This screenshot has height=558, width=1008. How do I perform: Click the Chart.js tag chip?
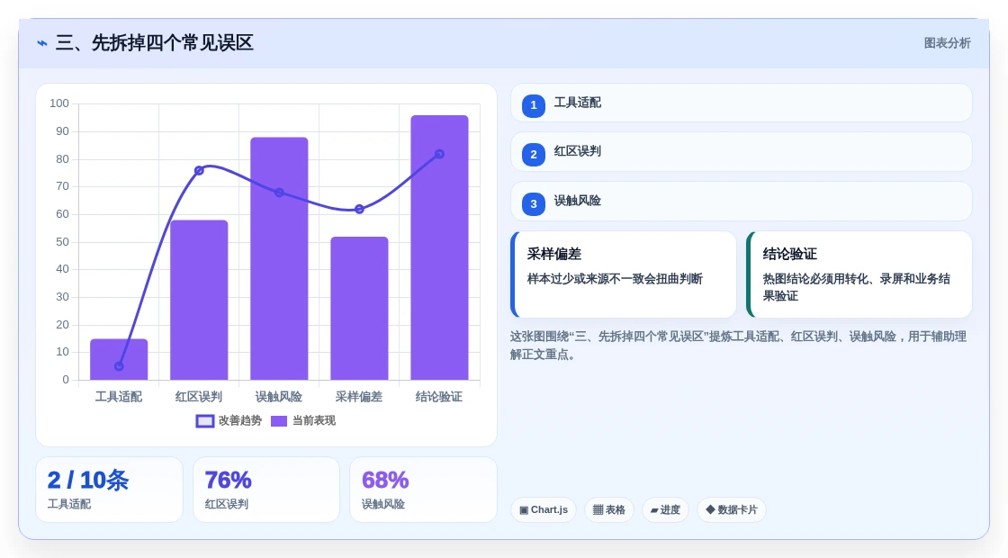point(544,509)
